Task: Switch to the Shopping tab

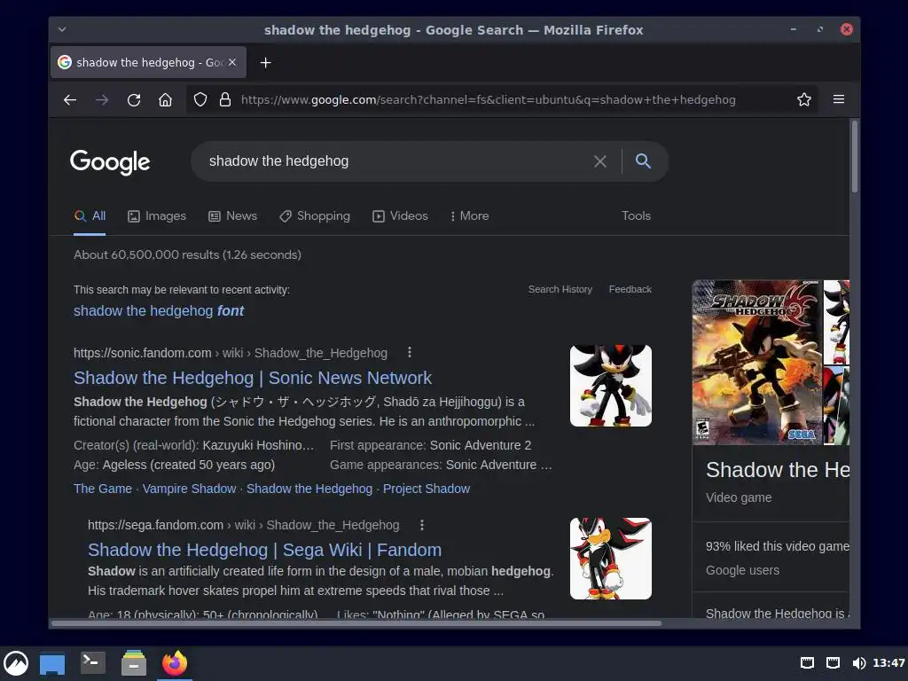Action: 315,216
